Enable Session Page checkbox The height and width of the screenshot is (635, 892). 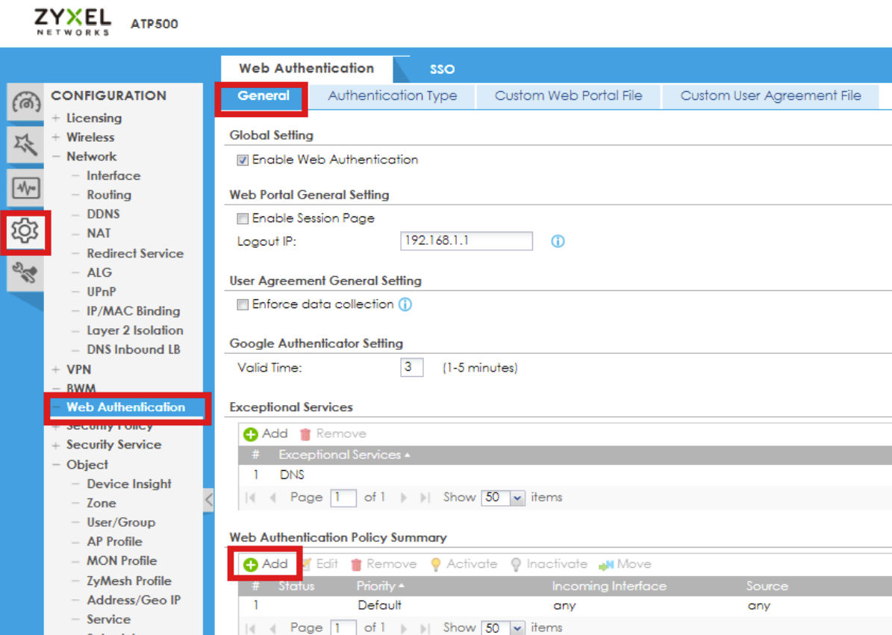pyautogui.click(x=243, y=218)
